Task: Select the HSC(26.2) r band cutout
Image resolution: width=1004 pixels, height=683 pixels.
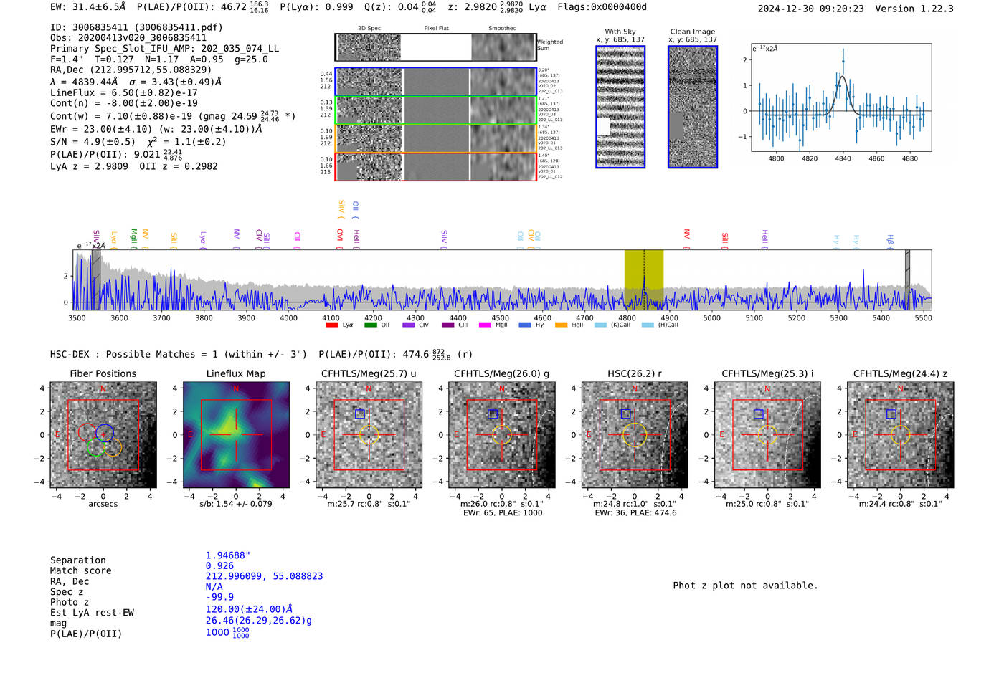Action: (x=635, y=435)
